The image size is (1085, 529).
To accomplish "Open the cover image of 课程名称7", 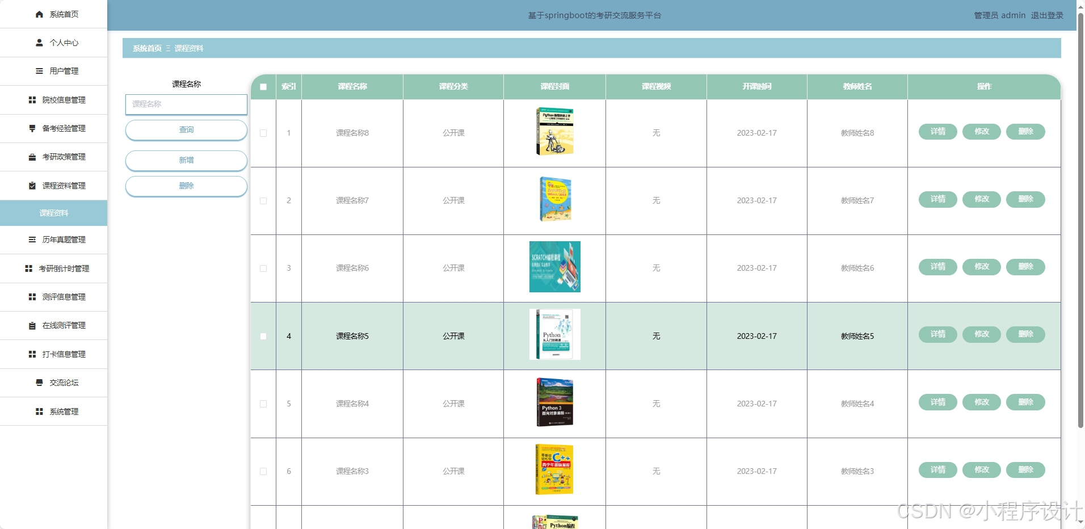I will [x=555, y=199].
